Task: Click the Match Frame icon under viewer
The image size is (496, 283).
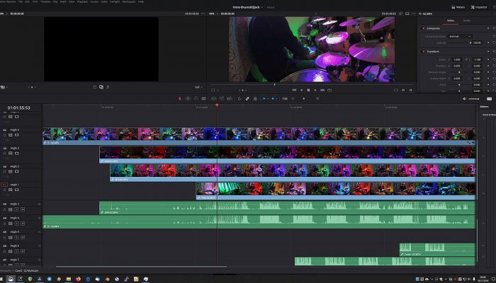Action: 396,90
